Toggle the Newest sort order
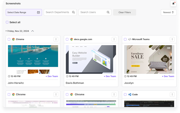Screen dimensions: 180x113 (168, 12)
